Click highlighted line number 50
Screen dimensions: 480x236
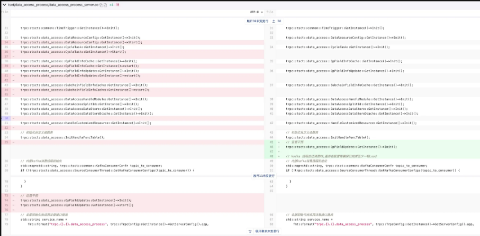tap(6, 118)
